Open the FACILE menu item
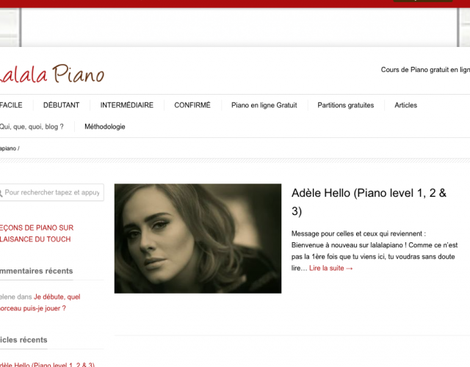 click(11, 105)
